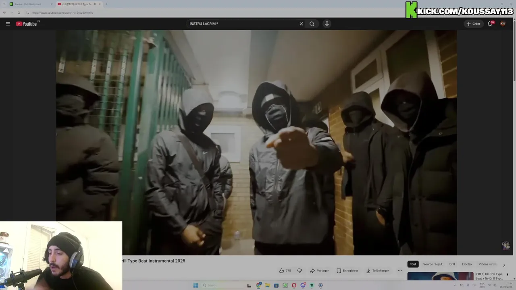This screenshot has width=516, height=290.
Task: Show hidden system tray icons
Action: (455, 285)
